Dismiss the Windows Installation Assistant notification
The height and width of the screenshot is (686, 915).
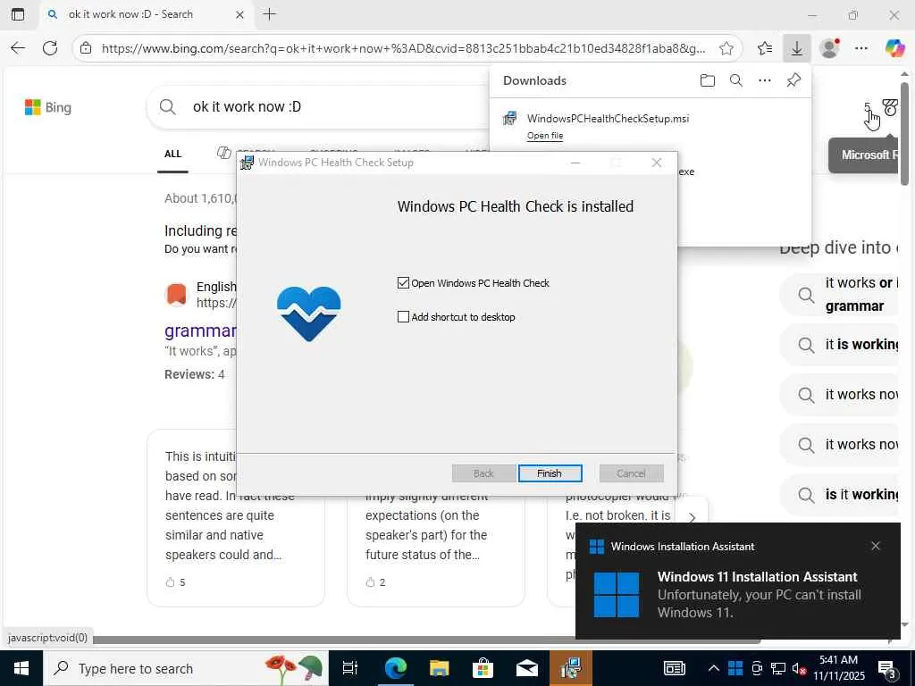click(876, 546)
